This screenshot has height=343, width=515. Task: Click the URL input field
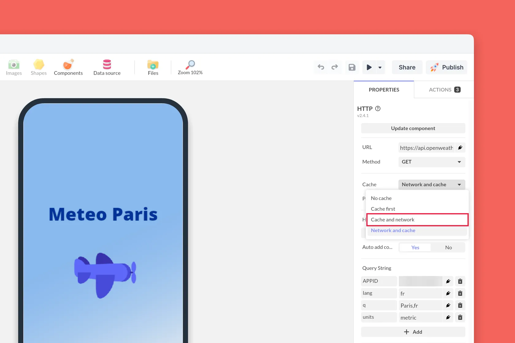pyautogui.click(x=426, y=148)
